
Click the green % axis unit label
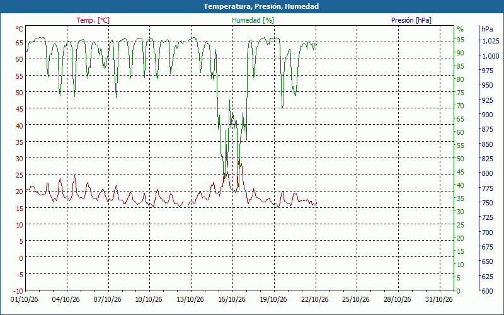click(461, 29)
